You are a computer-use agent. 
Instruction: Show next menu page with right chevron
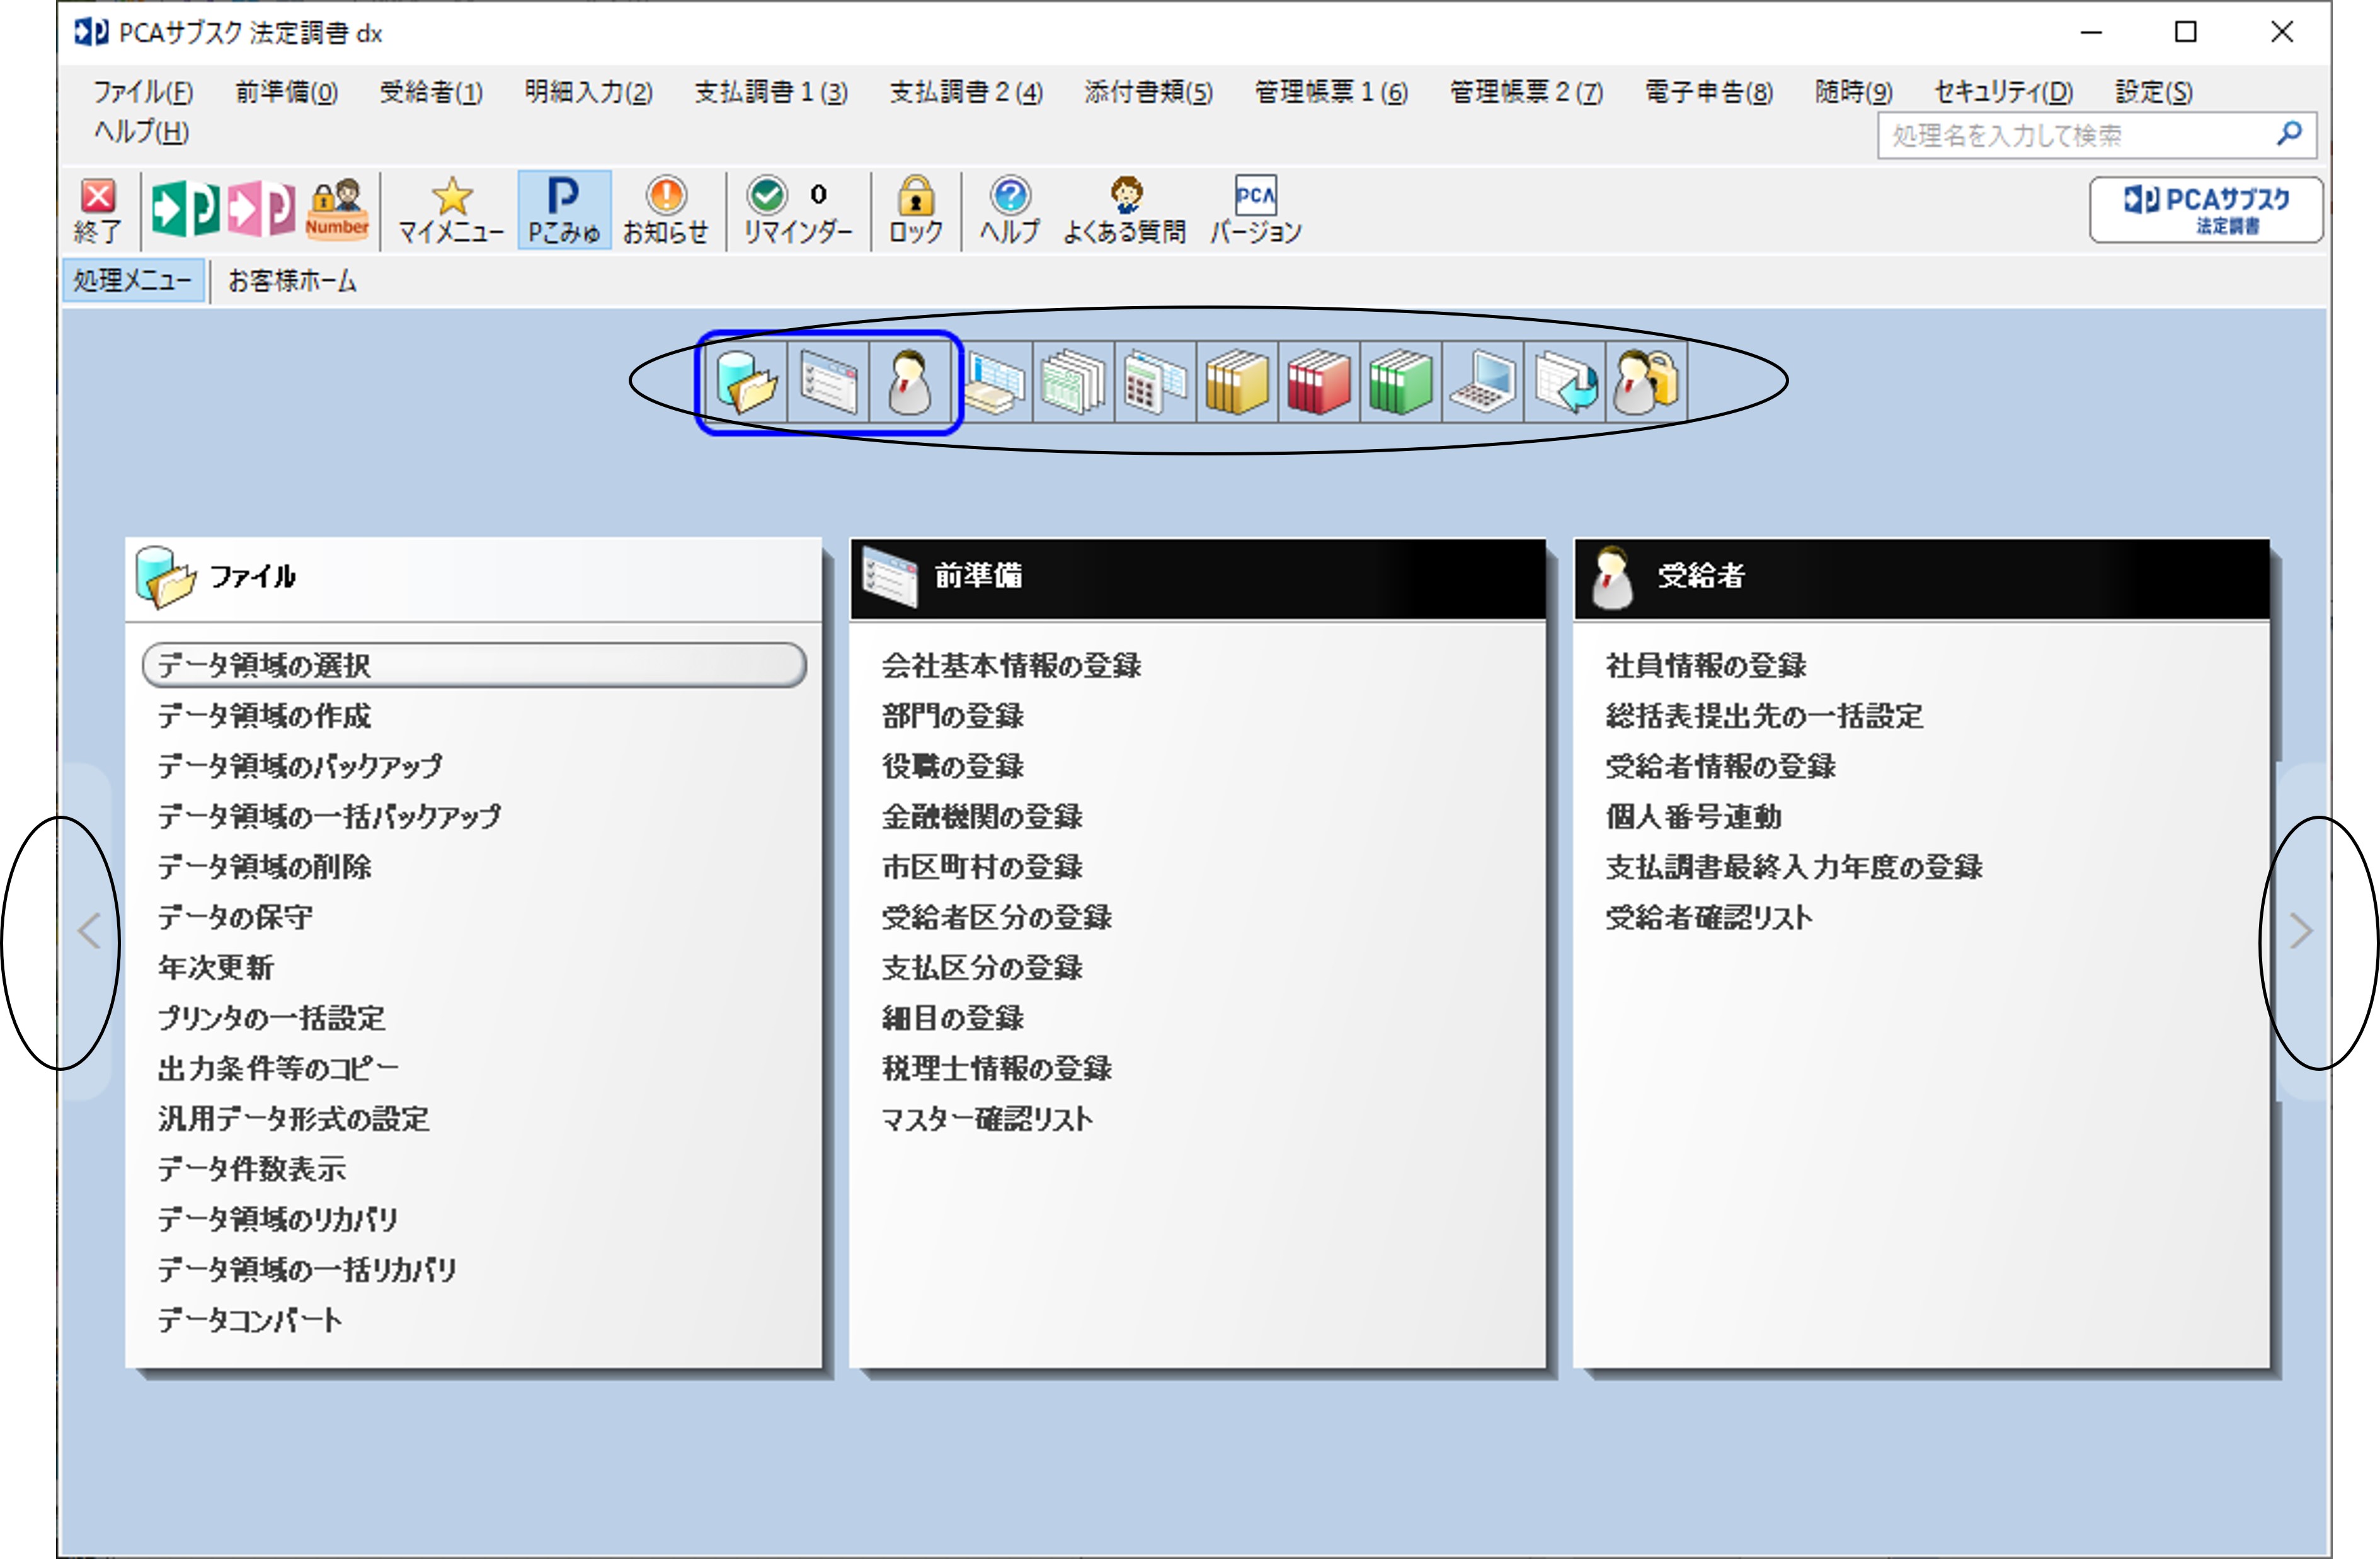coord(2301,931)
